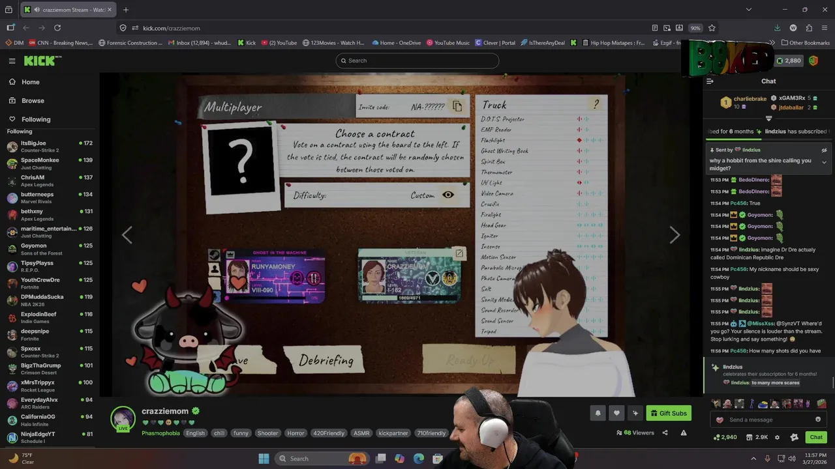This screenshot has width=835, height=469.
Task: Select the EMF Reader equipment row
Action: click(x=541, y=130)
